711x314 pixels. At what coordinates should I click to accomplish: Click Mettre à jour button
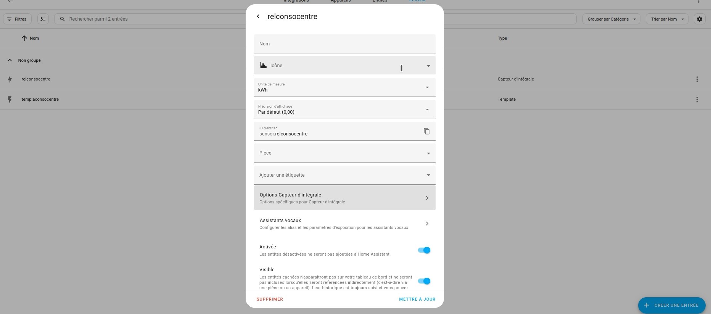pyautogui.click(x=417, y=300)
